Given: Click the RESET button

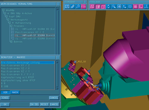Looking at the screenshot, I should pyautogui.click(x=44, y=104).
